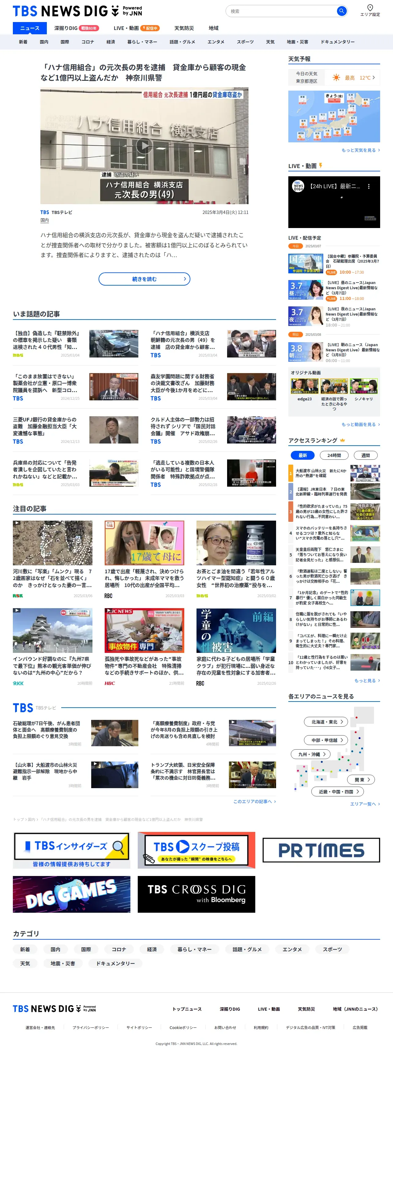Select the 24時間 ranking filter

coord(334,455)
